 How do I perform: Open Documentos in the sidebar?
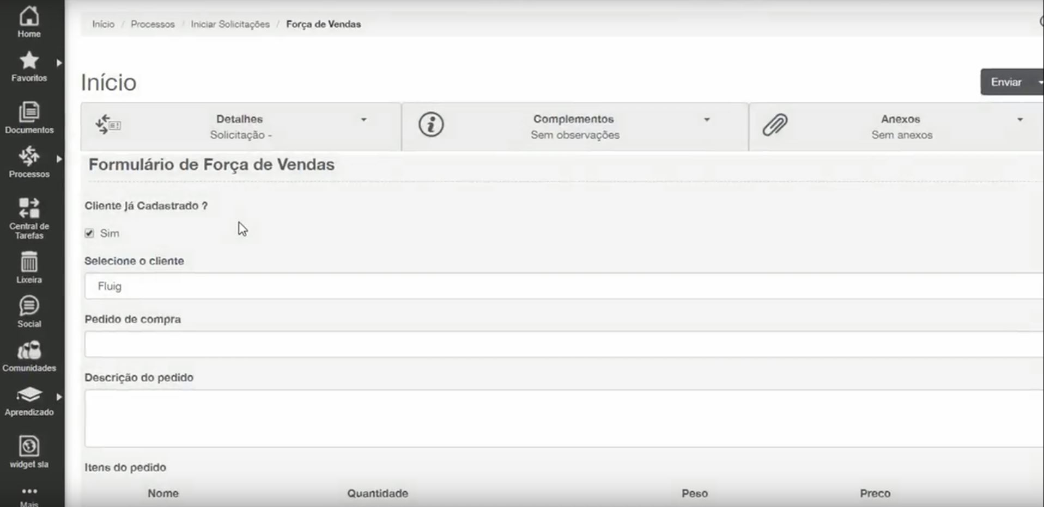click(29, 118)
